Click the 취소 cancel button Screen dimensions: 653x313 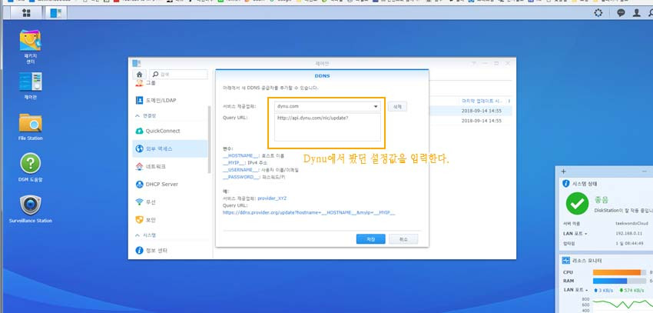(403, 239)
